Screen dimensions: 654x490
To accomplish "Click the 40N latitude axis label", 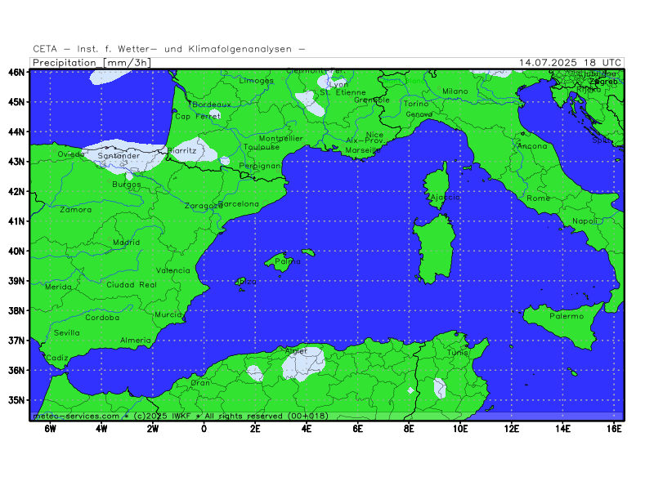I will click(16, 251).
